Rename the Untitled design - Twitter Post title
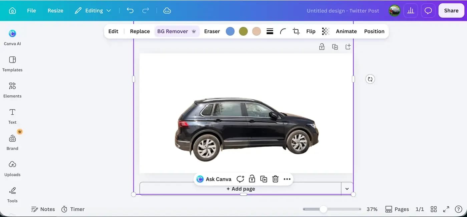The height and width of the screenshot is (217, 467). [343, 11]
